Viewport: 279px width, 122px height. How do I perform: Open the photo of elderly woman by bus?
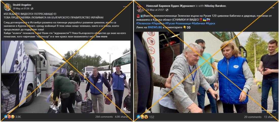click(206, 72)
